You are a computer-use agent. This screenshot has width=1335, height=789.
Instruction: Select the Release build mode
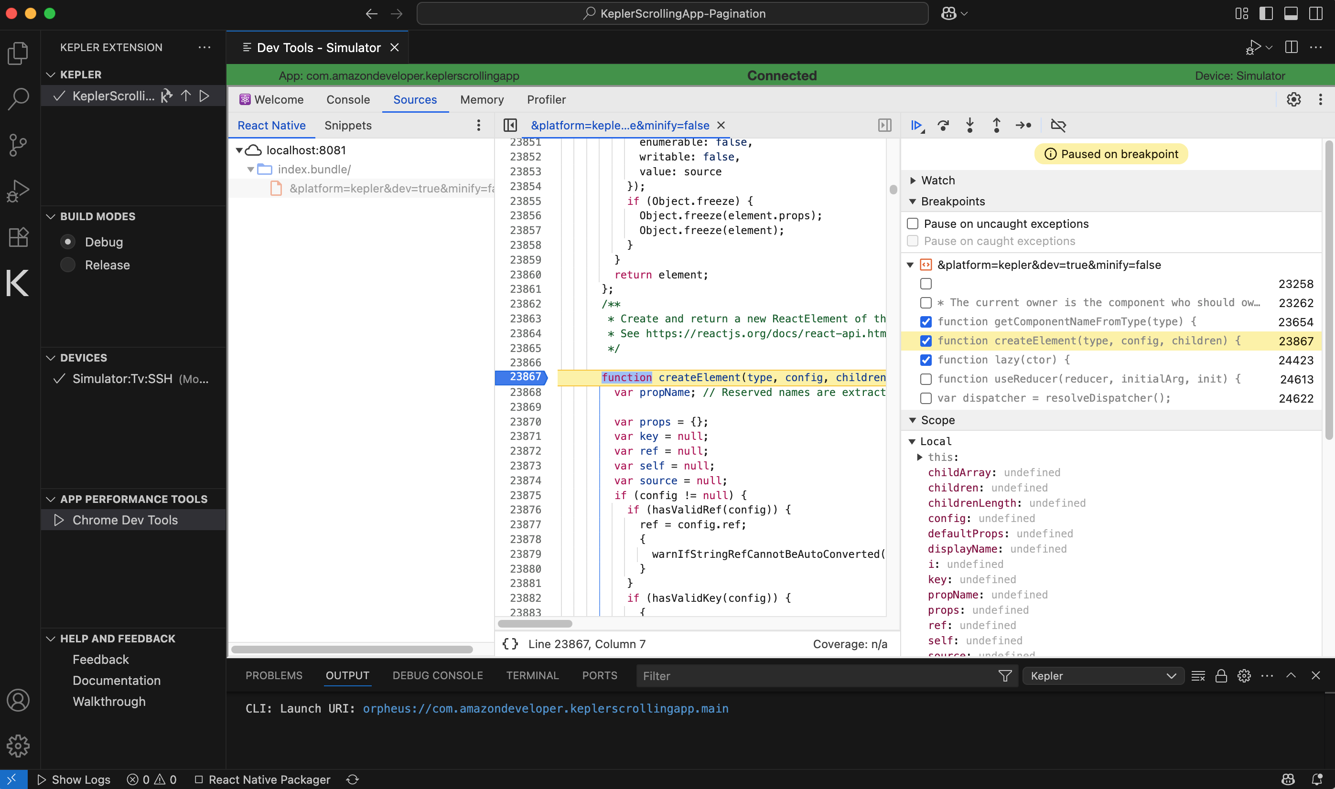pyautogui.click(x=68, y=265)
